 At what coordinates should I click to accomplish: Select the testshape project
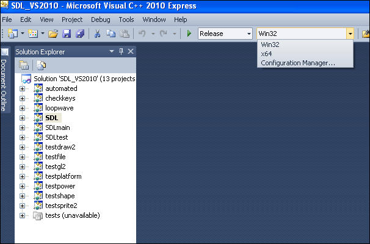(60, 196)
